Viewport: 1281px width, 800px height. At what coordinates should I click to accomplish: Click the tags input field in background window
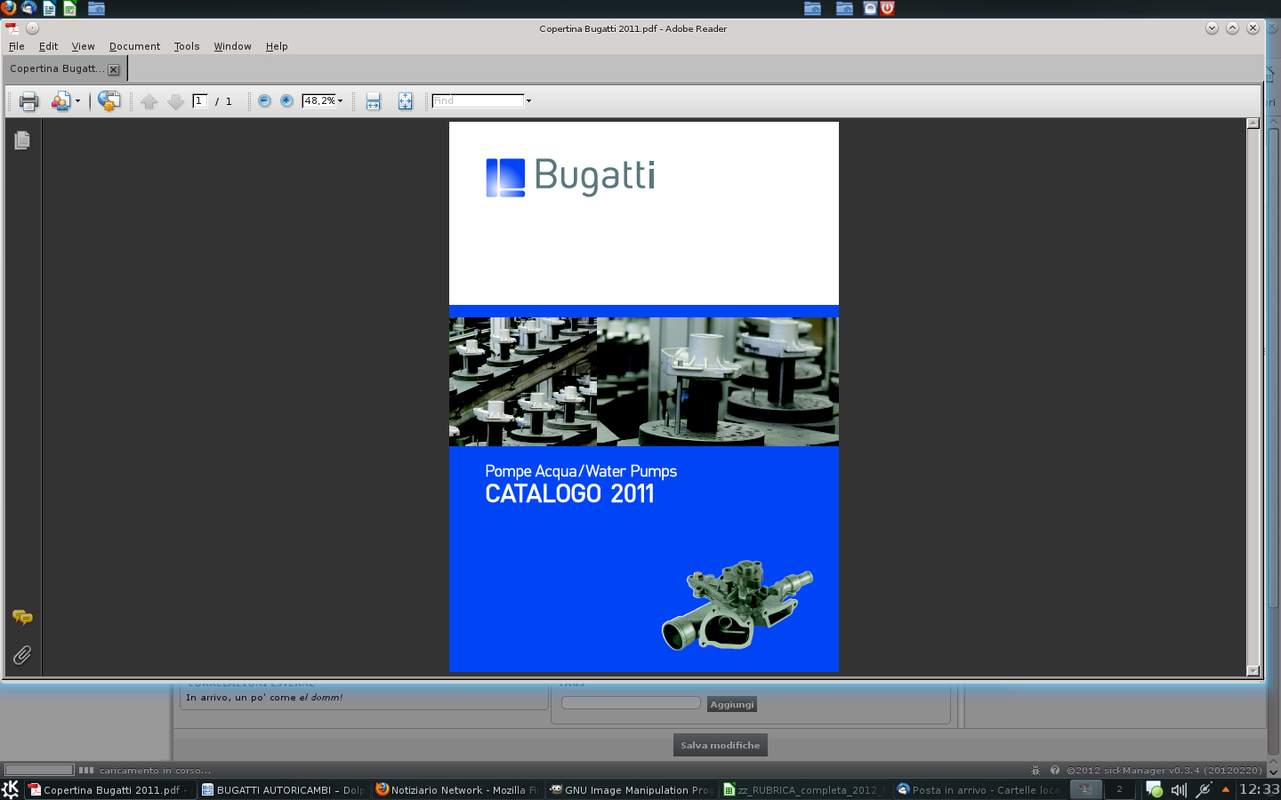pyautogui.click(x=631, y=703)
